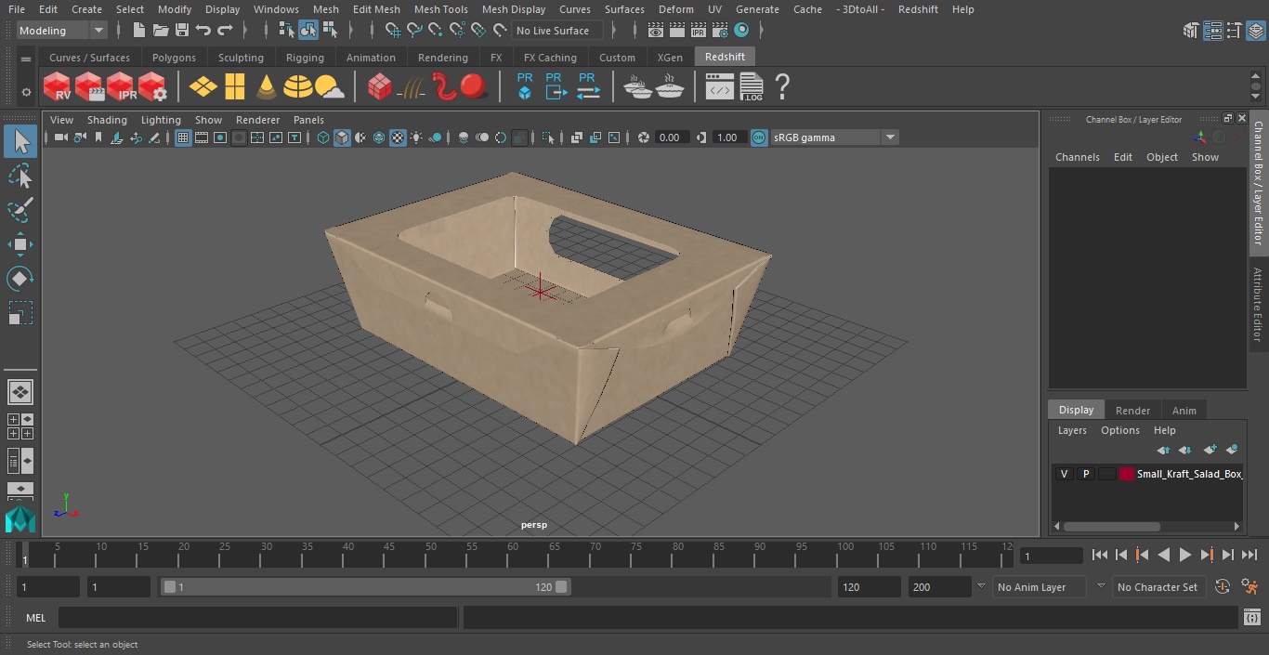Click No Live Surface field
The image size is (1269, 655).
(x=557, y=31)
